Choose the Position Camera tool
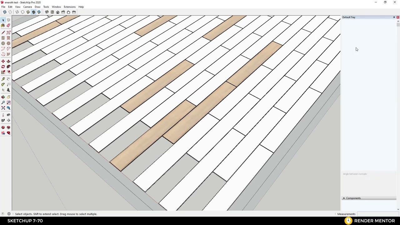Image resolution: width=400 pixels, height=225 pixels. tap(3, 115)
